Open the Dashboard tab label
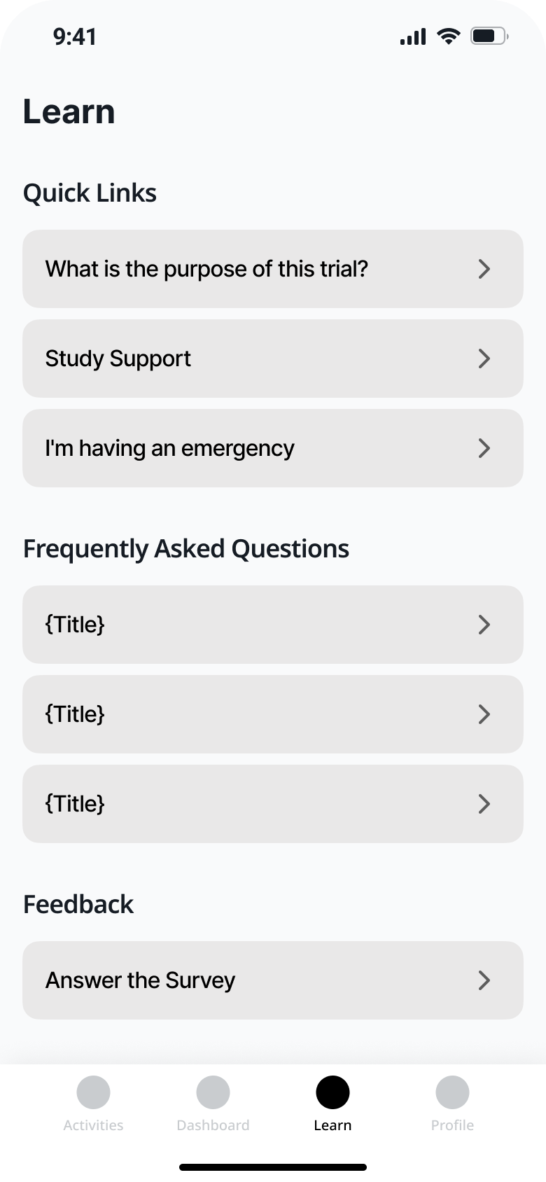Screen dimensions: 546x1182 pyautogui.click(x=213, y=1125)
